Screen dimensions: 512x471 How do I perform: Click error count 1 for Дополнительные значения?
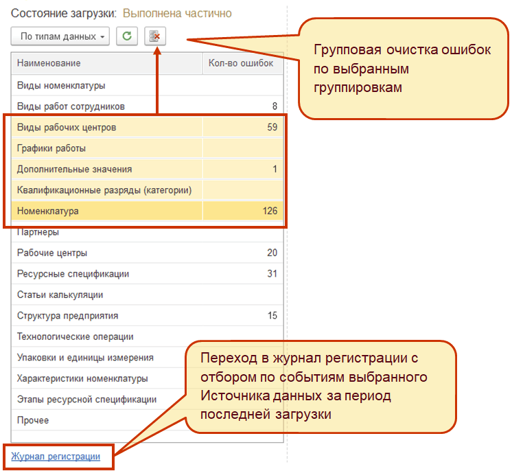pyautogui.click(x=275, y=169)
